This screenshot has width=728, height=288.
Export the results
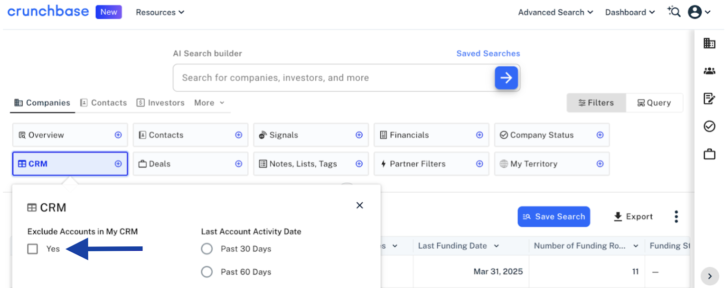click(633, 217)
